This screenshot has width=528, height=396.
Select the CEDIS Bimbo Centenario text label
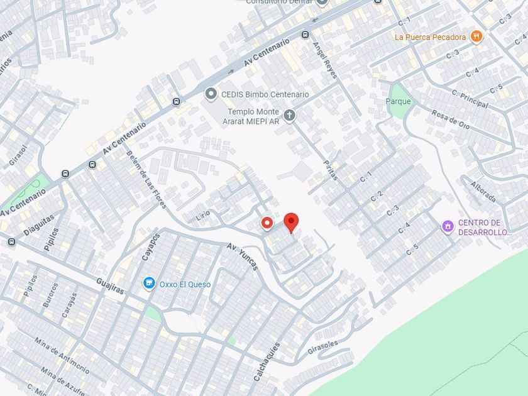(265, 95)
